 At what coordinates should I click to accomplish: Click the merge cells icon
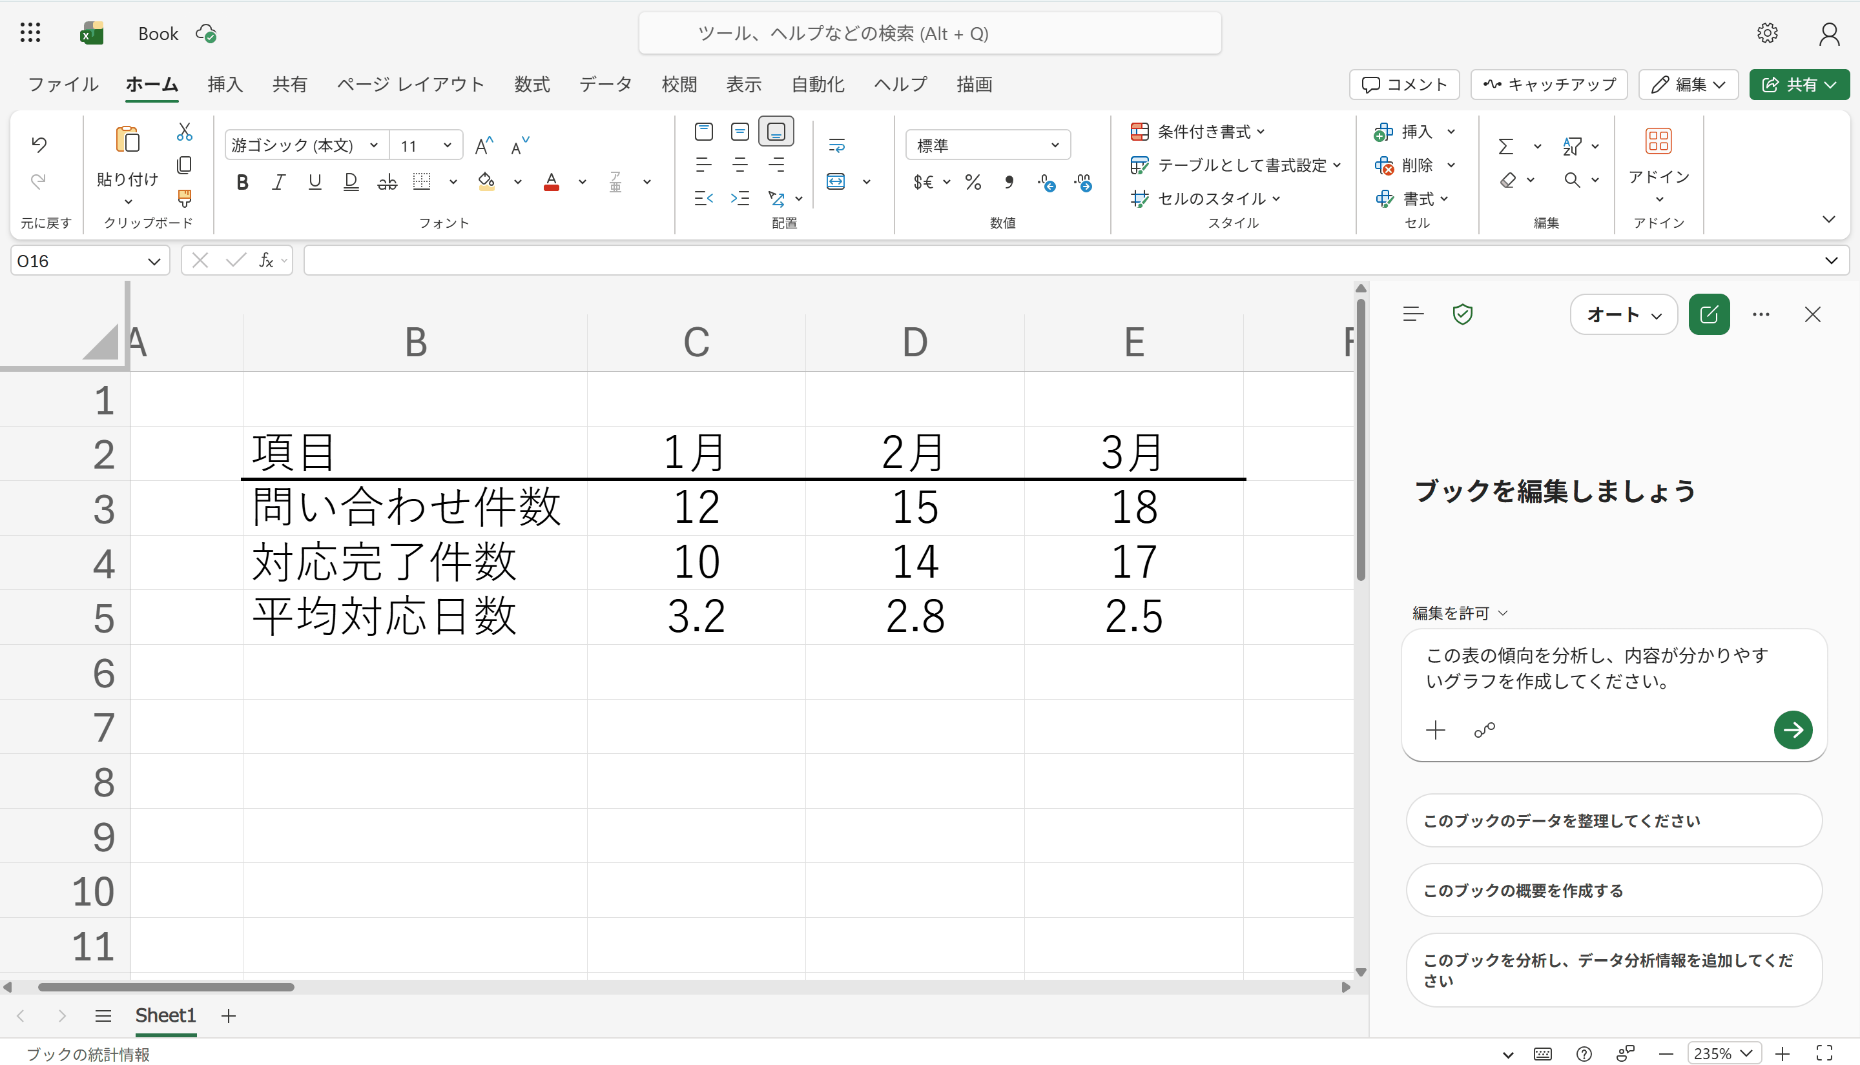coord(836,181)
